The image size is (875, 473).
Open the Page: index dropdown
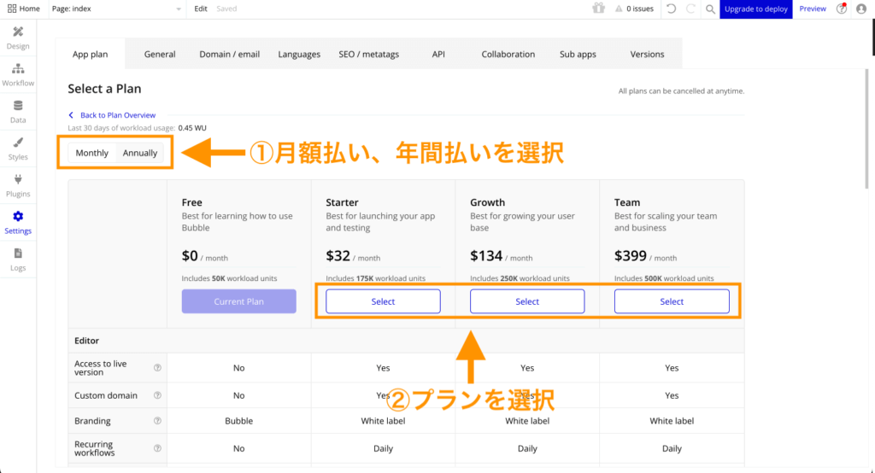(116, 9)
